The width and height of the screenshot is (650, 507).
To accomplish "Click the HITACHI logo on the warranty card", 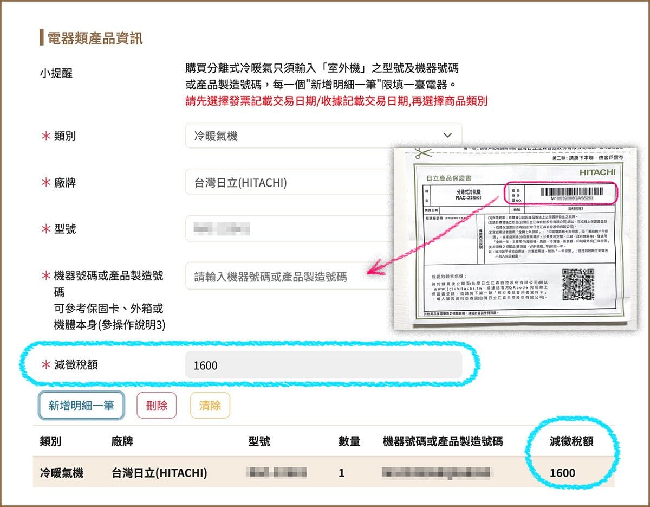I will click(597, 172).
